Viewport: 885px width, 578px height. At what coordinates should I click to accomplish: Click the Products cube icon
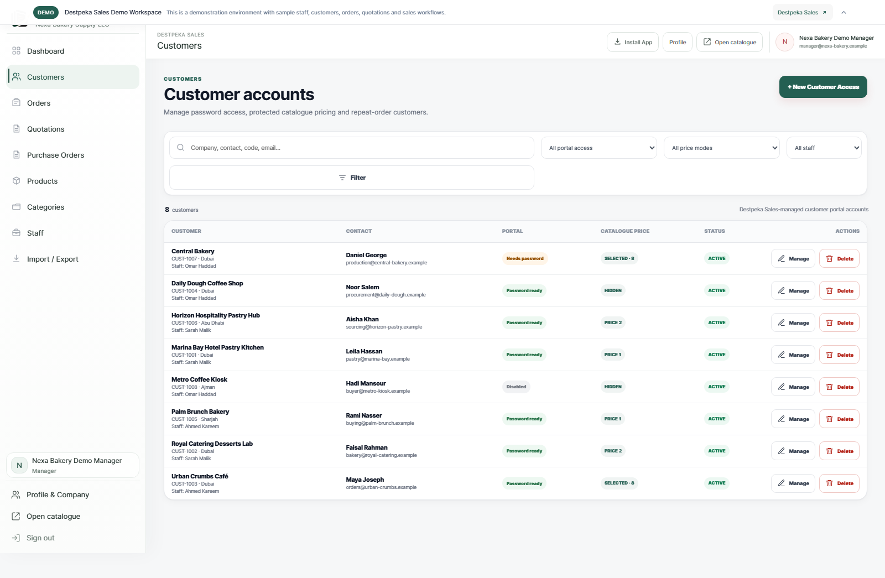[16, 181]
